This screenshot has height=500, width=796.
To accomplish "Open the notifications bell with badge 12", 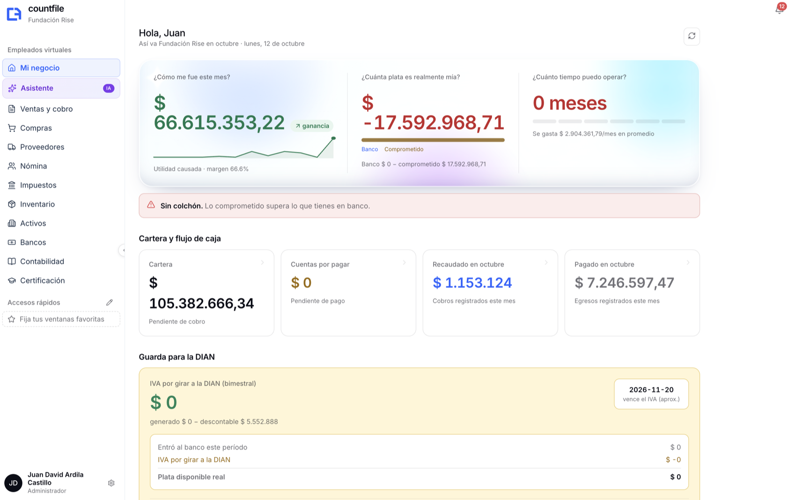I will click(780, 9).
